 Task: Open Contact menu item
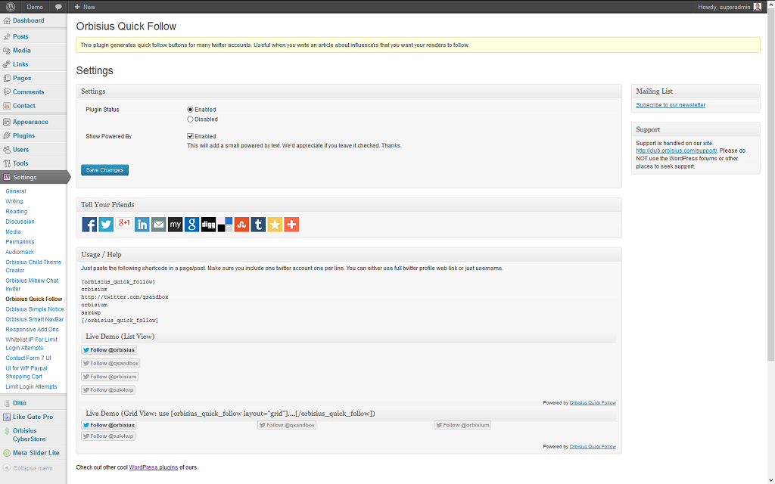click(23, 106)
